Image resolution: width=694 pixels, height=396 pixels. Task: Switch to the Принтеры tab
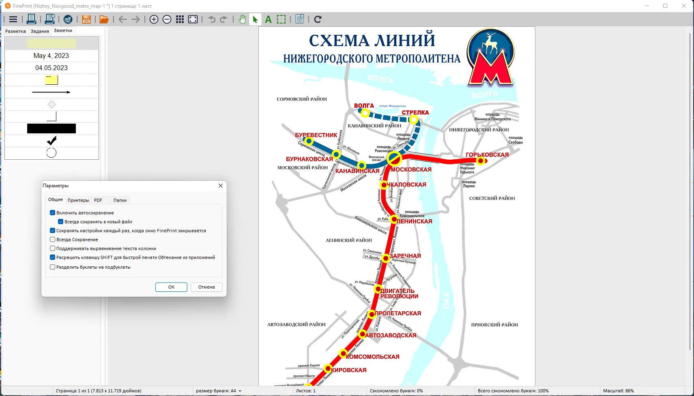(79, 200)
